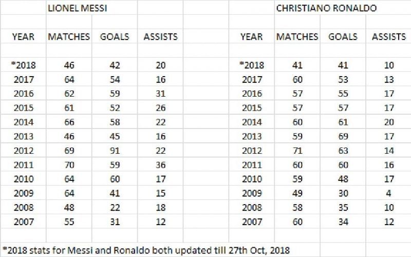Click the MATCHES column header under Messi
411x257 pixels.
point(69,37)
